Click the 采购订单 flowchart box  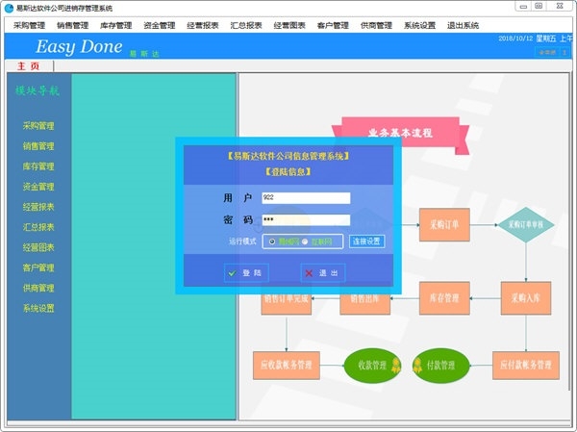(x=444, y=224)
